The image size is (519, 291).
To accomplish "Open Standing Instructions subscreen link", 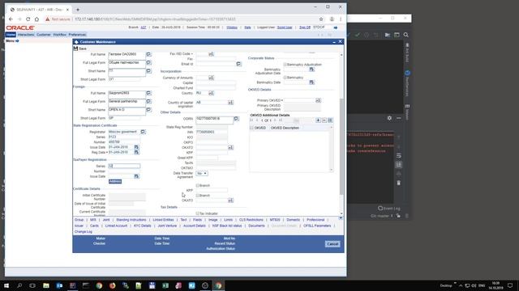I will coord(131,220).
